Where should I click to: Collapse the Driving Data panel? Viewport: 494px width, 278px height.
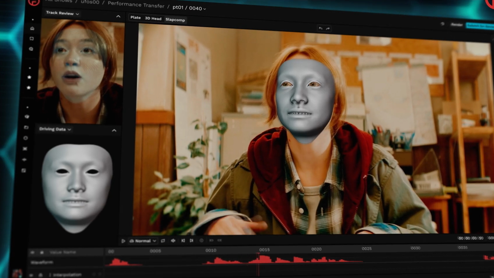point(114,130)
